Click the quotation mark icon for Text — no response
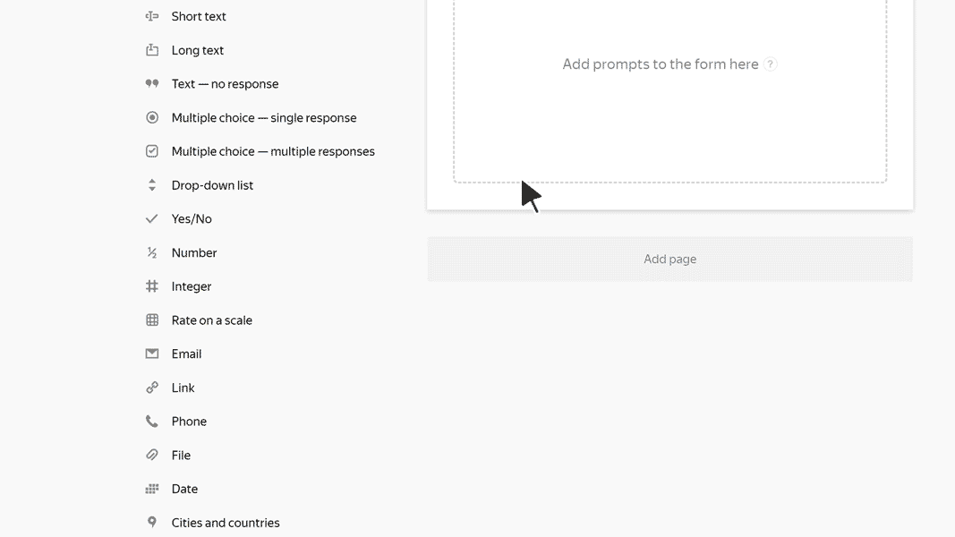Screen dimensions: 955x537 pos(151,83)
